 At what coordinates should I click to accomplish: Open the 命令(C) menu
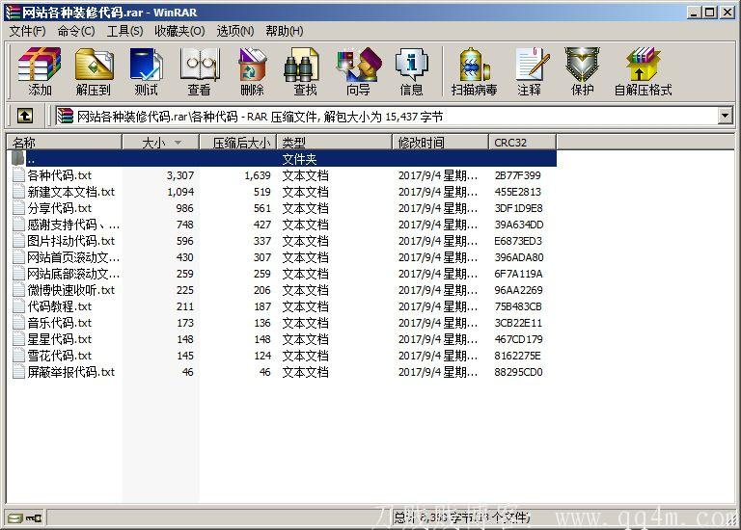pos(76,31)
